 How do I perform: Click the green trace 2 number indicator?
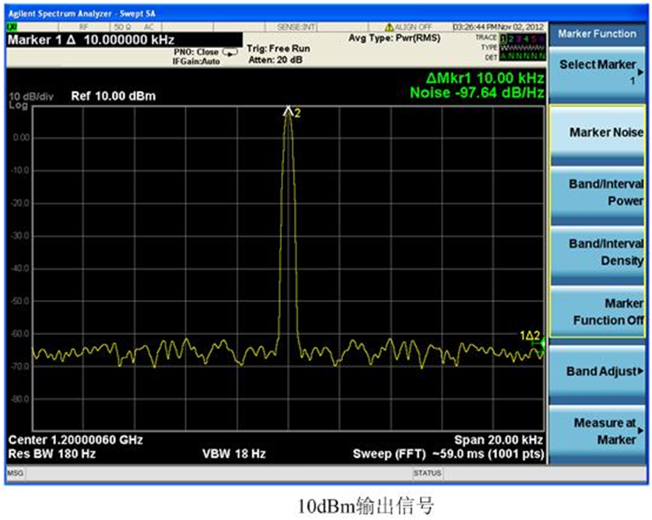[x=512, y=38]
